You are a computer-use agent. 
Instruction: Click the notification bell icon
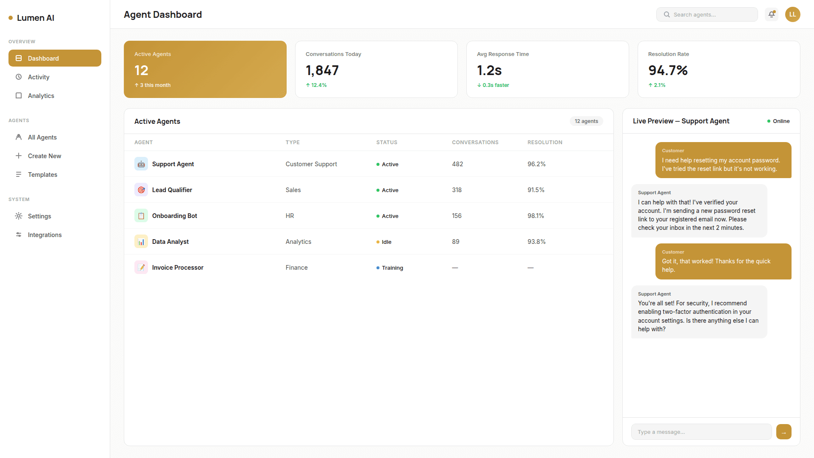772,14
